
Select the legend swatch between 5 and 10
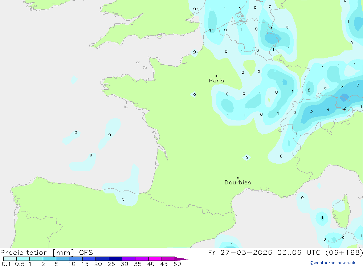[62, 259]
